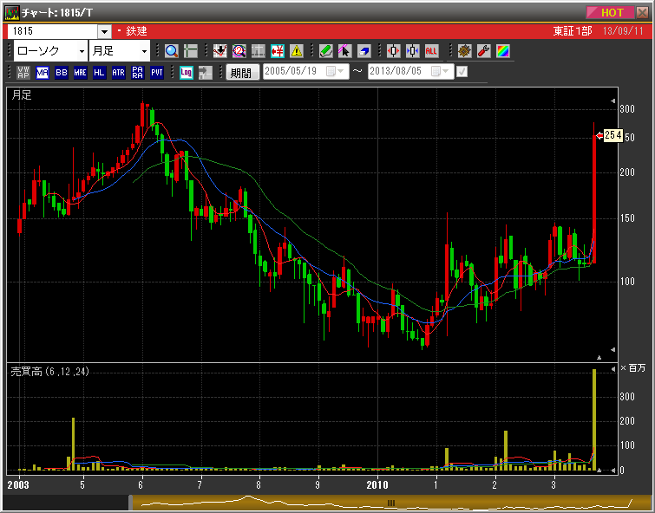
Task: Open the wrench settings tool icon
Action: point(483,51)
